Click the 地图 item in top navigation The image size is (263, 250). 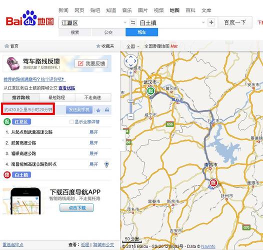click(174, 10)
